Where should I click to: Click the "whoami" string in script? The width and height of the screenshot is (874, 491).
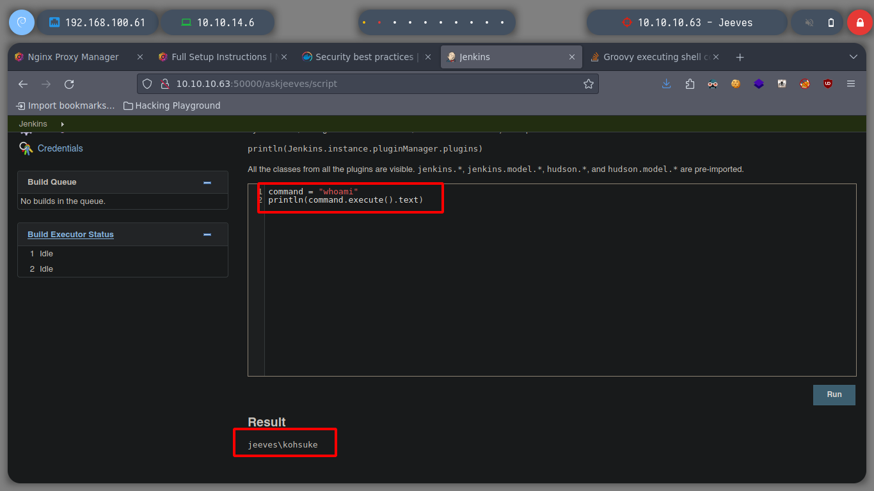pos(338,192)
